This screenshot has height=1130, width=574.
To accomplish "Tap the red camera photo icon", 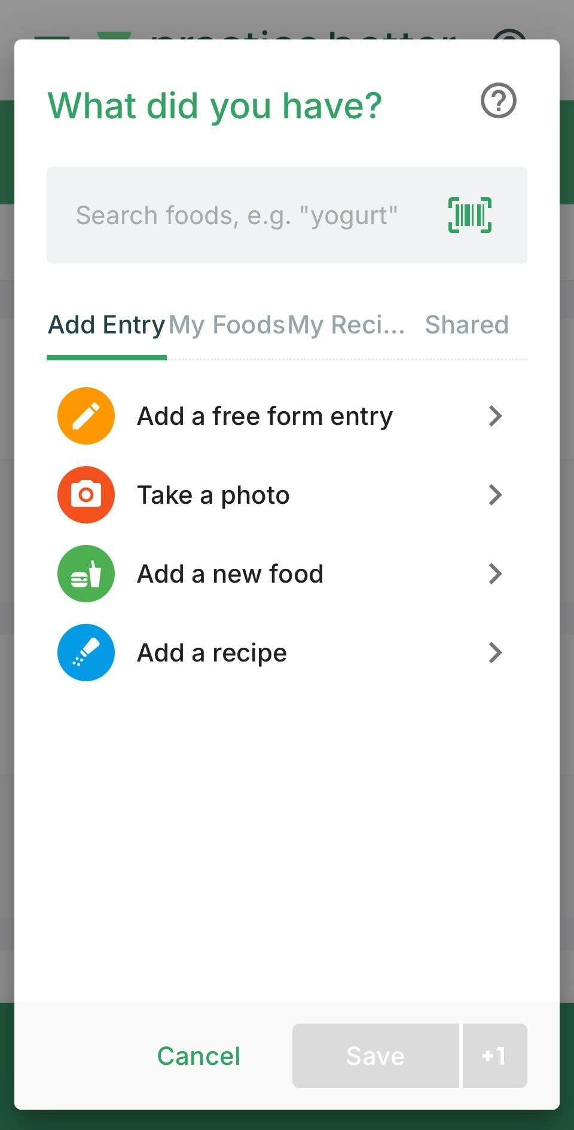I will [x=86, y=495].
